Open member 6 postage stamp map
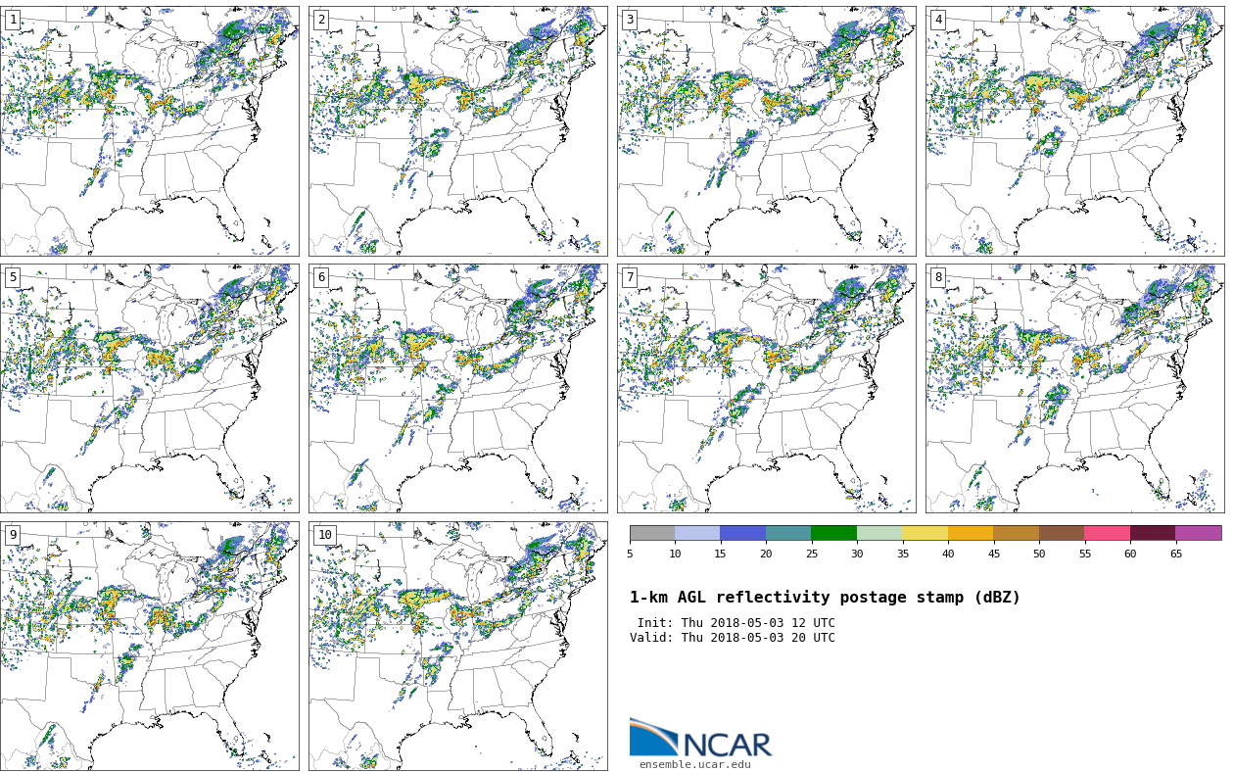This screenshot has width=1234, height=772. (x=458, y=388)
